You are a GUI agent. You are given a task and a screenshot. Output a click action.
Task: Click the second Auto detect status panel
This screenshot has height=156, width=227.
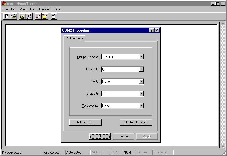pyautogui.click(x=78, y=153)
